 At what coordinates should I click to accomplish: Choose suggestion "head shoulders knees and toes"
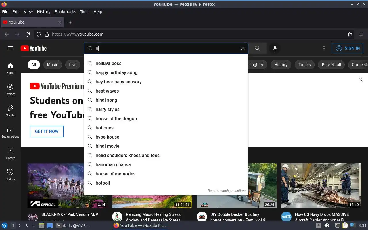click(166, 155)
